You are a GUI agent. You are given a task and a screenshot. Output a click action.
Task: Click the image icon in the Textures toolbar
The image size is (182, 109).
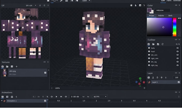12,66
